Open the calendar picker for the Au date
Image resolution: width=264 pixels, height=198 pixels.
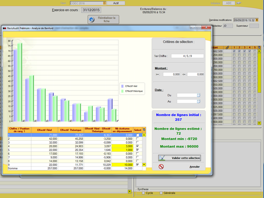[x=199, y=101]
